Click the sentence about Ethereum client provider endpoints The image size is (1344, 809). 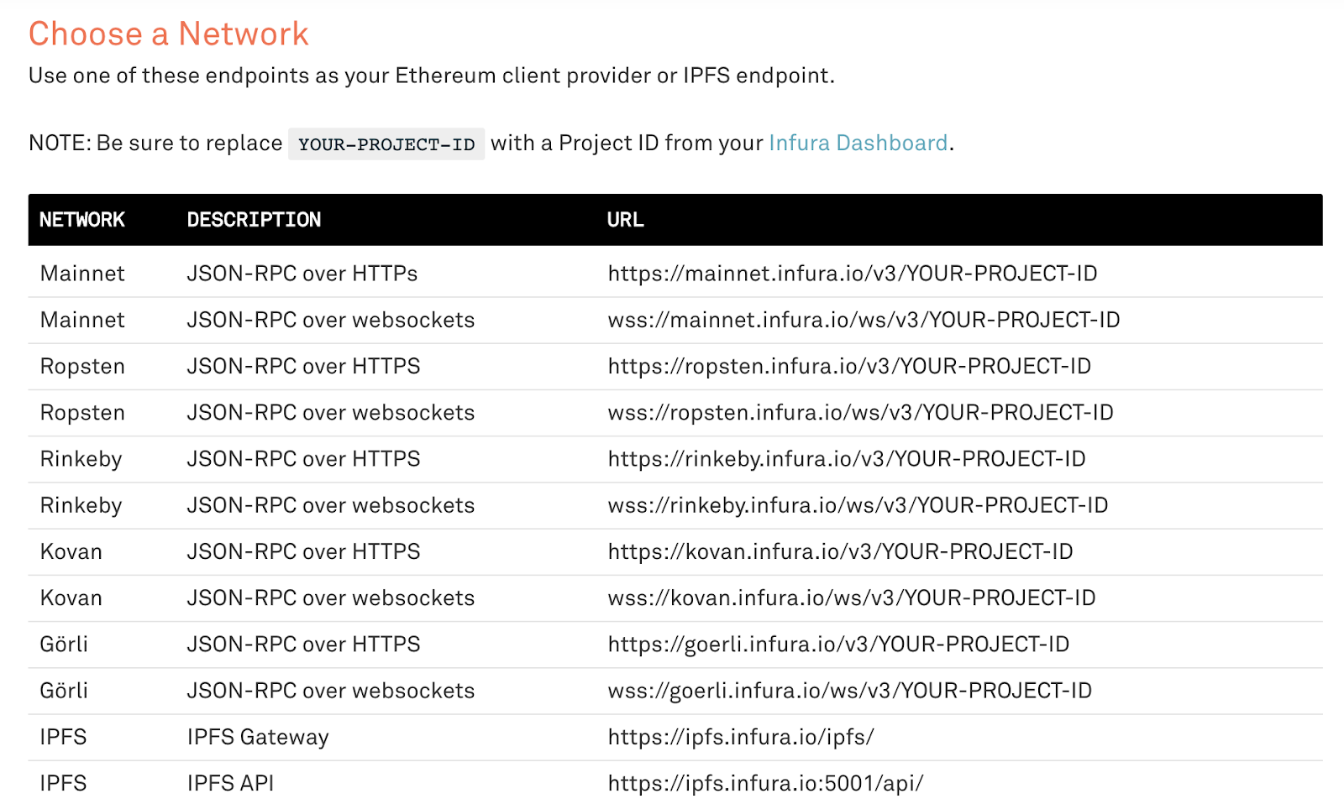432,76
